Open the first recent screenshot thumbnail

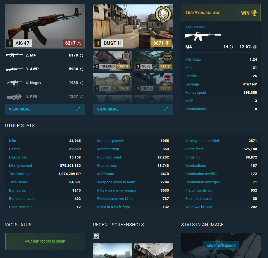tap(112, 250)
